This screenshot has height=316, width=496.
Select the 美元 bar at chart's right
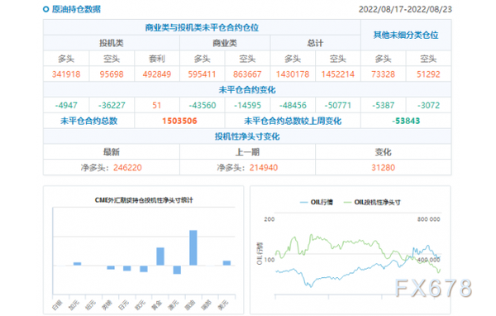pyautogui.click(x=227, y=263)
